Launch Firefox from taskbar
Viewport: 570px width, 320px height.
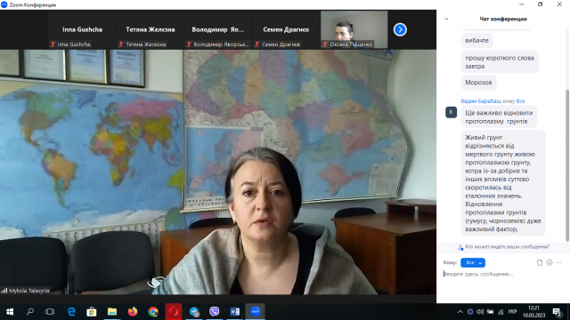(x=133, y=312)
